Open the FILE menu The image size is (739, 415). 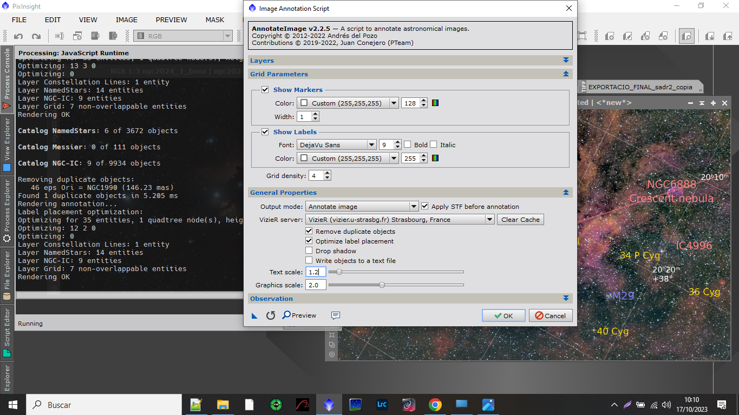point(19,20)
